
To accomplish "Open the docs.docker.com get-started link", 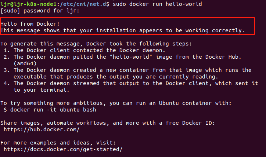I will 62,149.
